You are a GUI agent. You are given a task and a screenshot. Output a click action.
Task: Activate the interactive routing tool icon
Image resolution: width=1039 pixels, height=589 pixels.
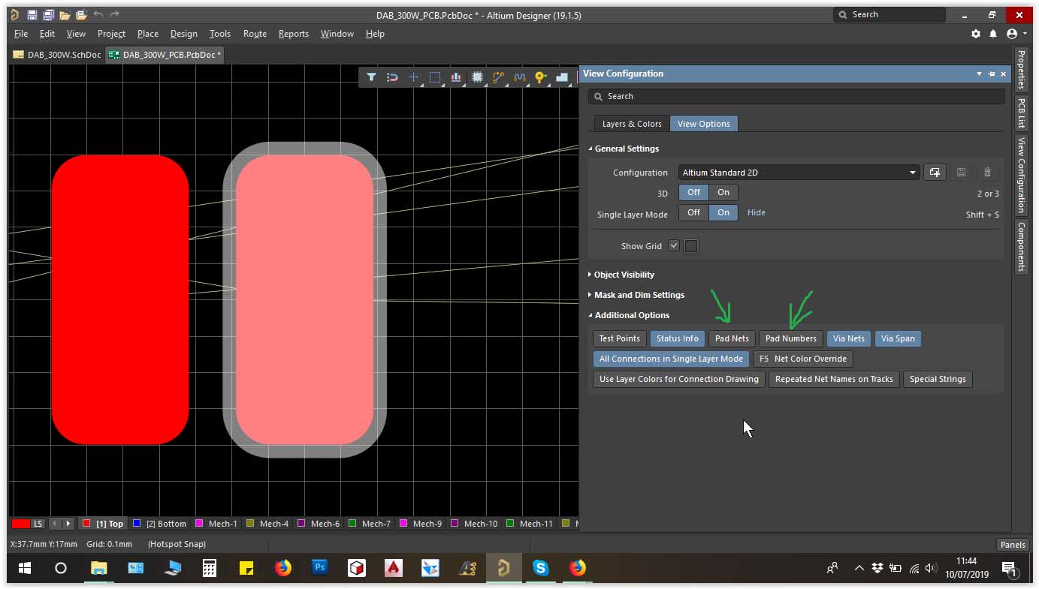coord(498,77)
